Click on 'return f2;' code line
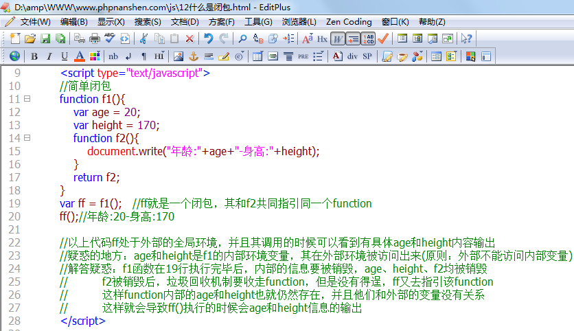Image resolution: width=574 pixels, height=331 pixels. (96, 178)
